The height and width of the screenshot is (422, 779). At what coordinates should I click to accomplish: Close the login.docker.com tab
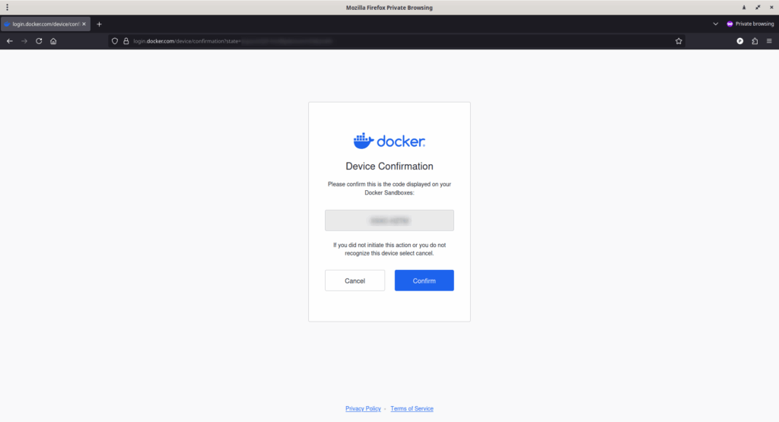[84, 24]
